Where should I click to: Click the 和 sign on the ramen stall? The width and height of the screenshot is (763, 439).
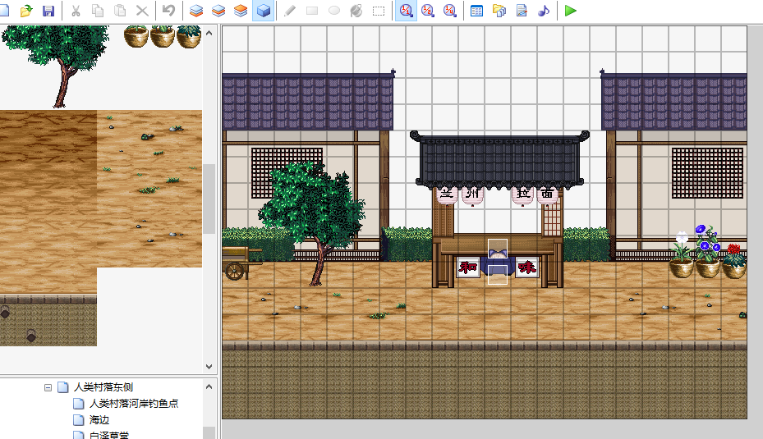coord(467,267)
